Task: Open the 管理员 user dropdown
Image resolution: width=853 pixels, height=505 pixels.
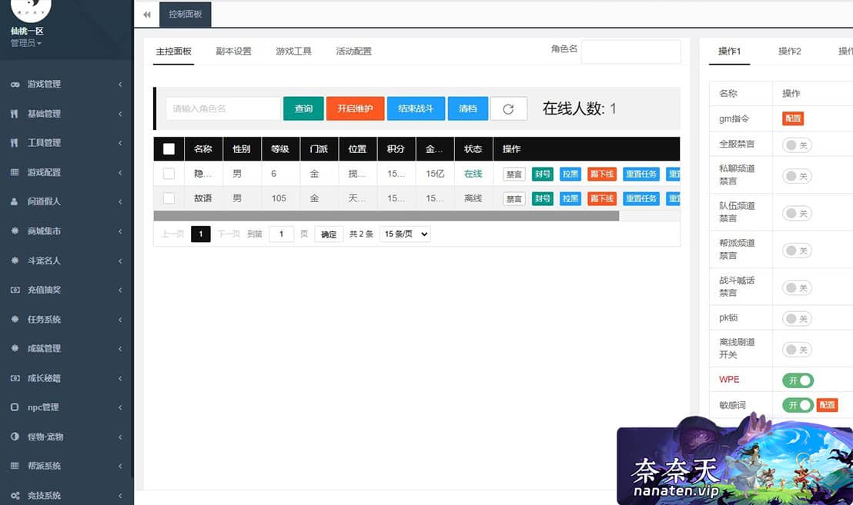Action: (x=26, y=43)
